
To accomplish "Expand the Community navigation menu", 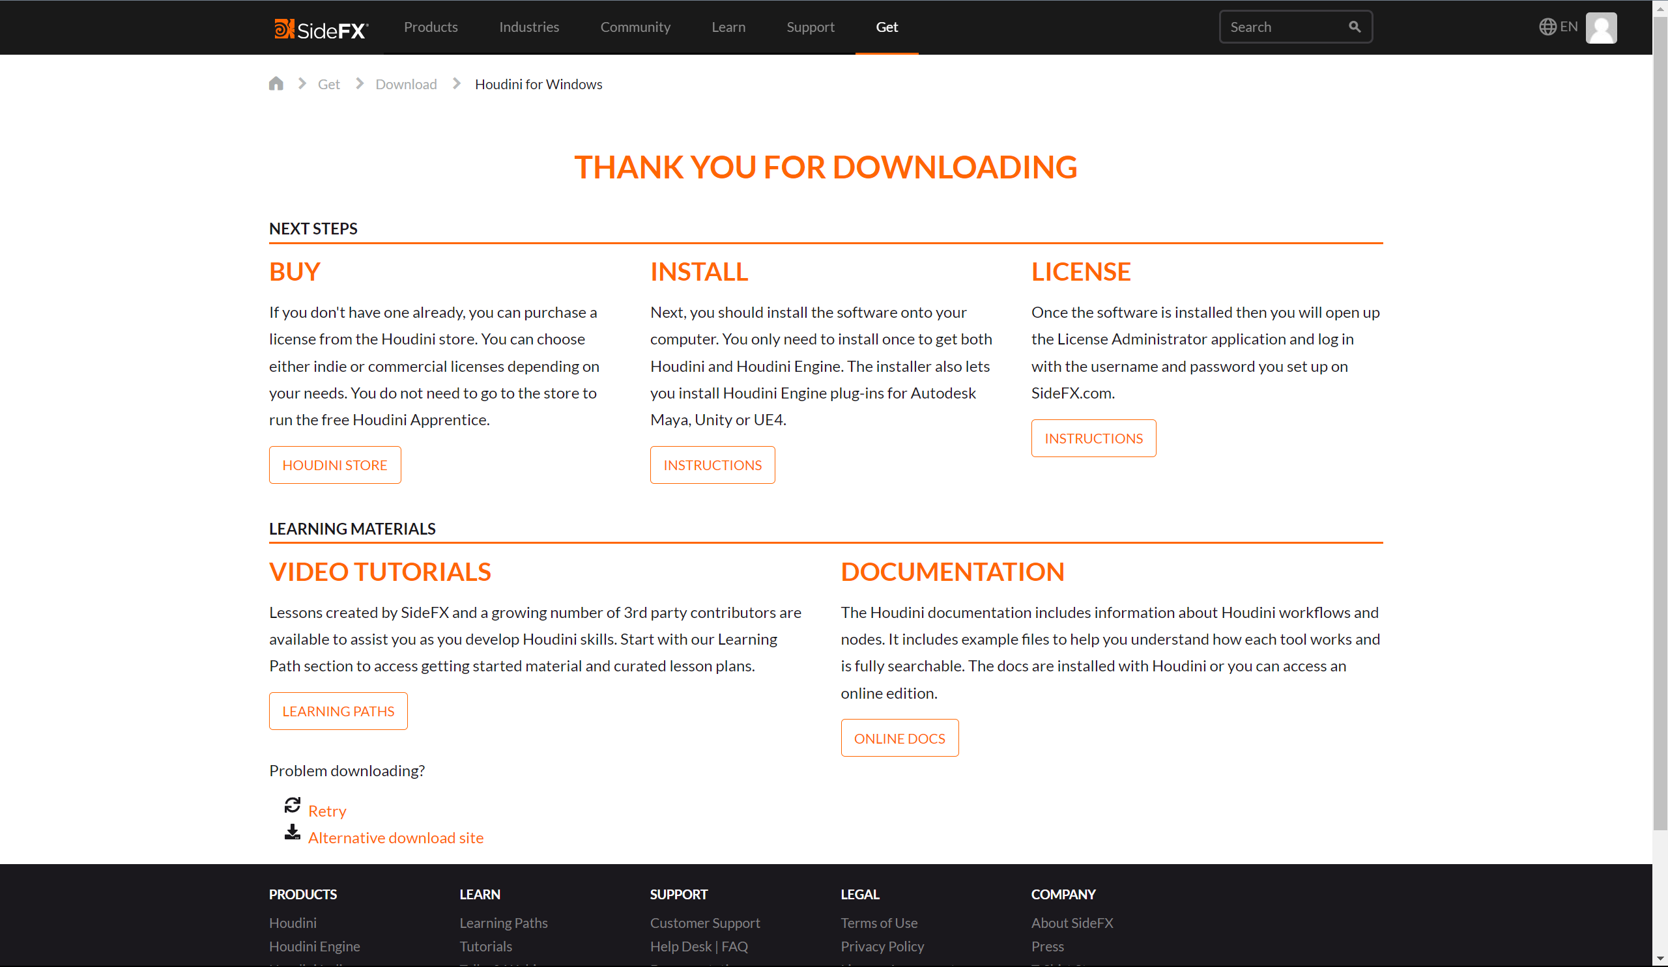I will [x=635, y=27].
